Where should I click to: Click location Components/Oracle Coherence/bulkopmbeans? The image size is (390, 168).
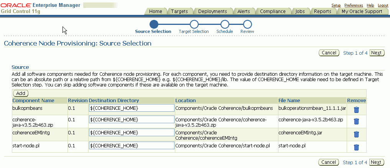point(224,108)
